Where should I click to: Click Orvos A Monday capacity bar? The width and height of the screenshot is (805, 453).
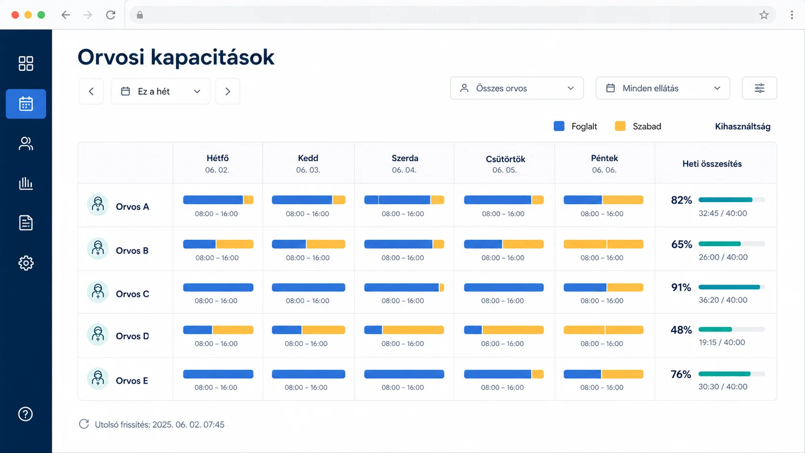pos(218,200)
